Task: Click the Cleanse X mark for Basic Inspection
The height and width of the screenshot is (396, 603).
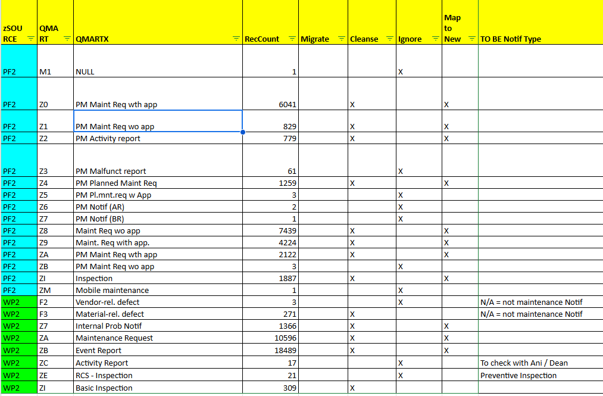Action: (x=352, y=388)
